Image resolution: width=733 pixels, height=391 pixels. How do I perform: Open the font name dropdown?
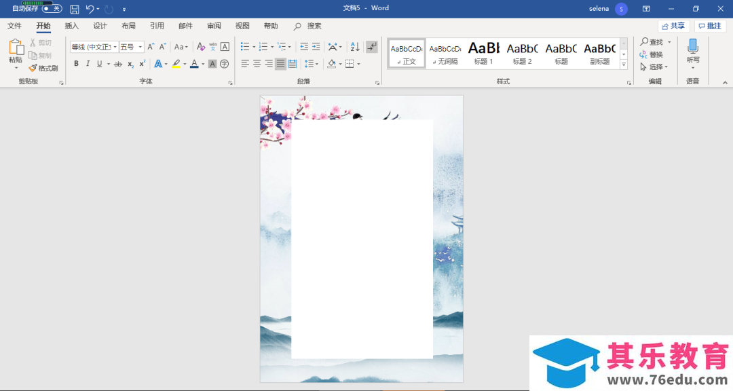115,47
